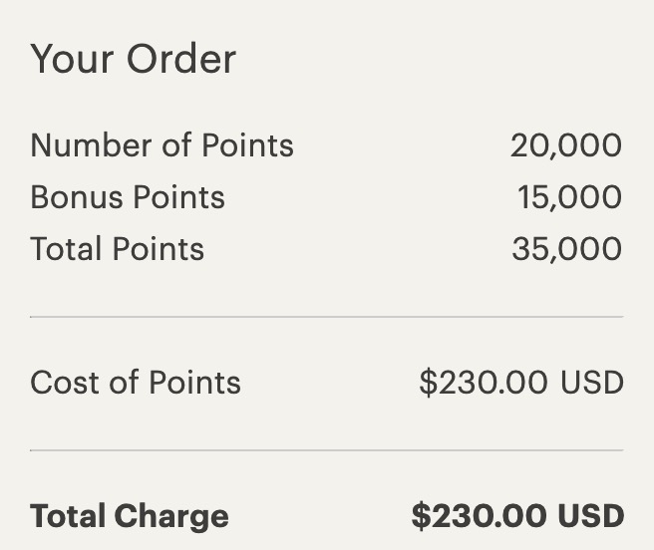
Task: Click the 15,000 bonus points value
Action: (x=569, y=197)
